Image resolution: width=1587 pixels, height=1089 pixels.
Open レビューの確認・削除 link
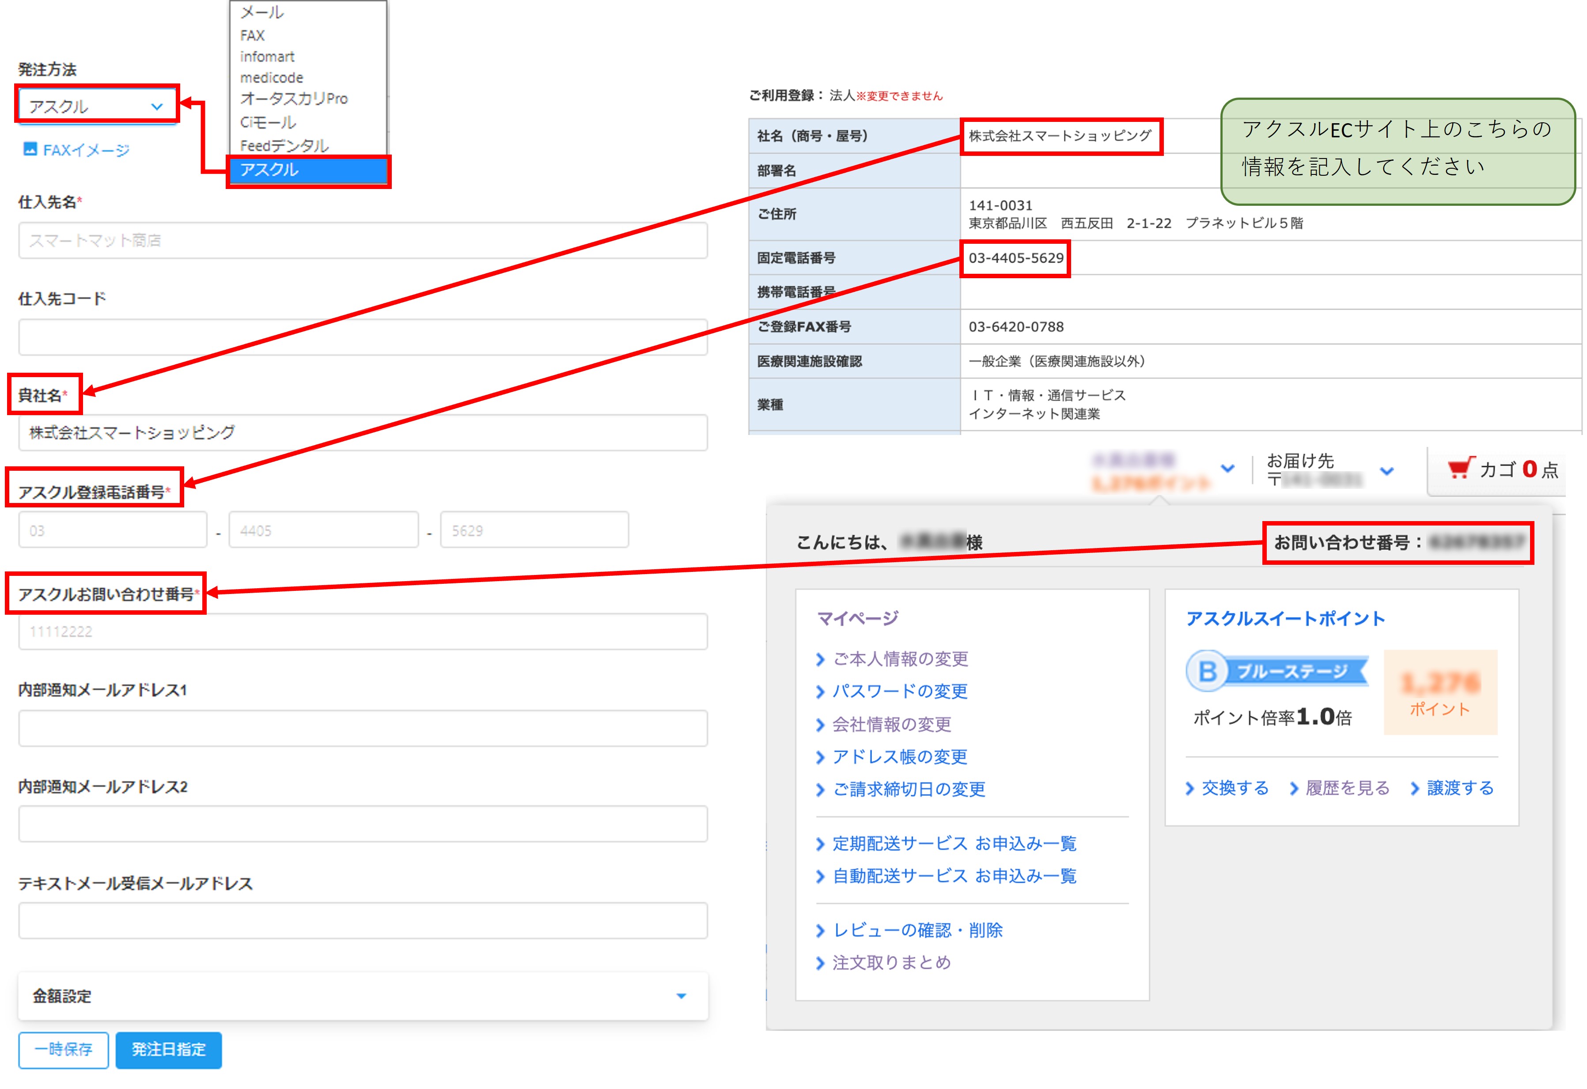pos(917,930)
